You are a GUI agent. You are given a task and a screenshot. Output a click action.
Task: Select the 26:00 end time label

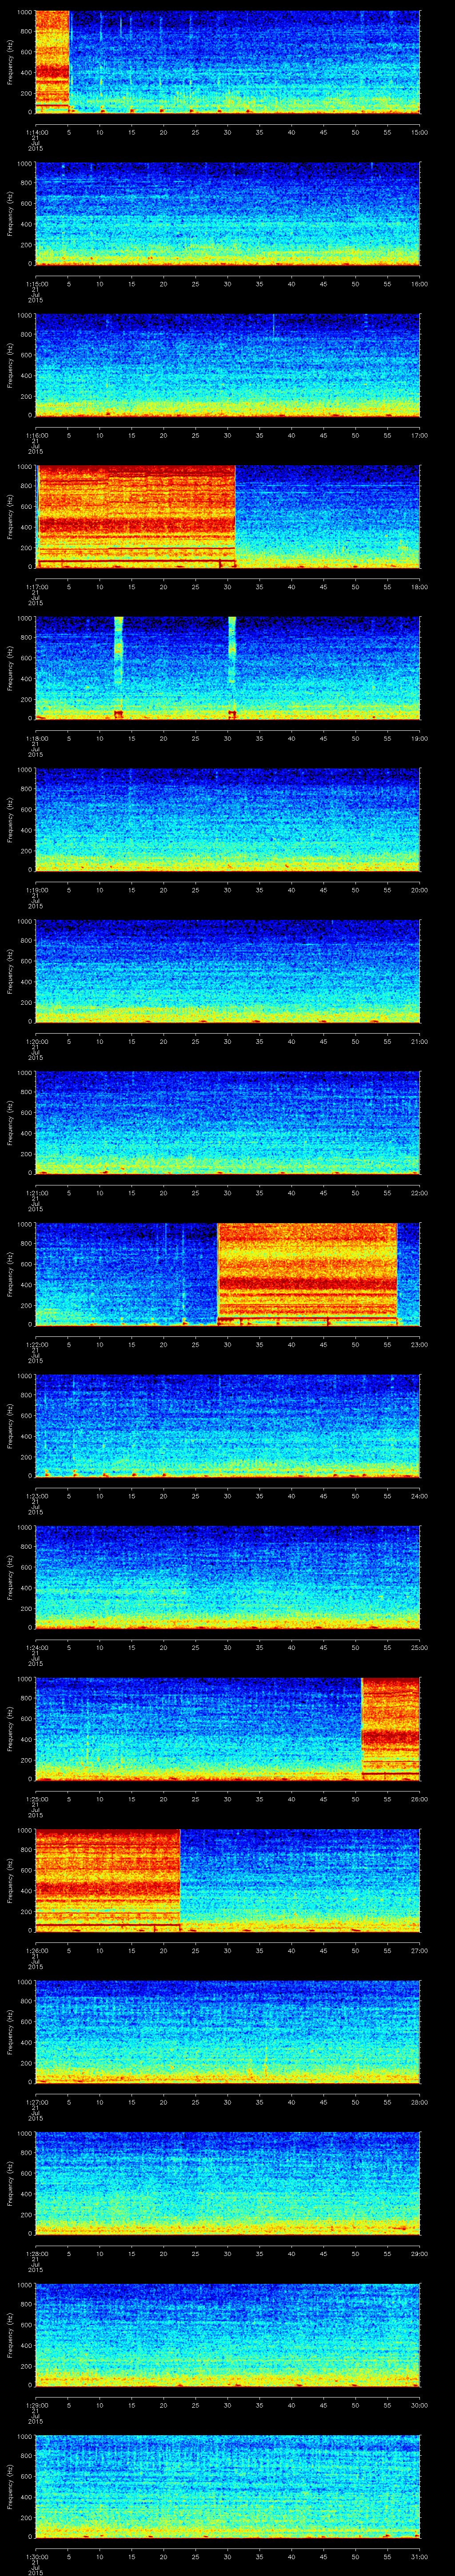click(420, 1799)
